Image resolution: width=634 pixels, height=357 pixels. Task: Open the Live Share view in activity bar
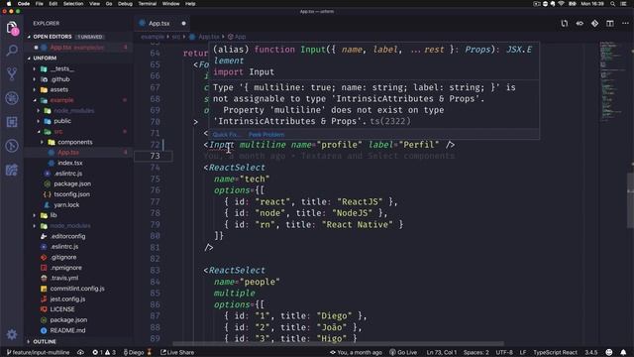[x=12, y=170]
